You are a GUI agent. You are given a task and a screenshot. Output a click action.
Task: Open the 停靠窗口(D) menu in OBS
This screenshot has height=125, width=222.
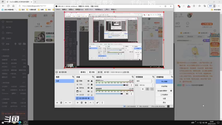(79, 9)
